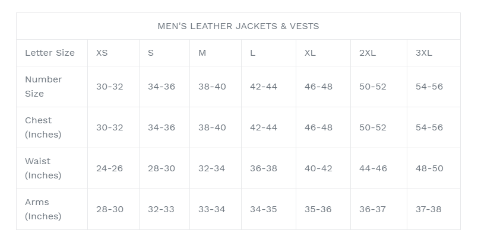Select the 50-52 number size for 2XL
This screenshot has height=230, width=497.
(373, 87)
